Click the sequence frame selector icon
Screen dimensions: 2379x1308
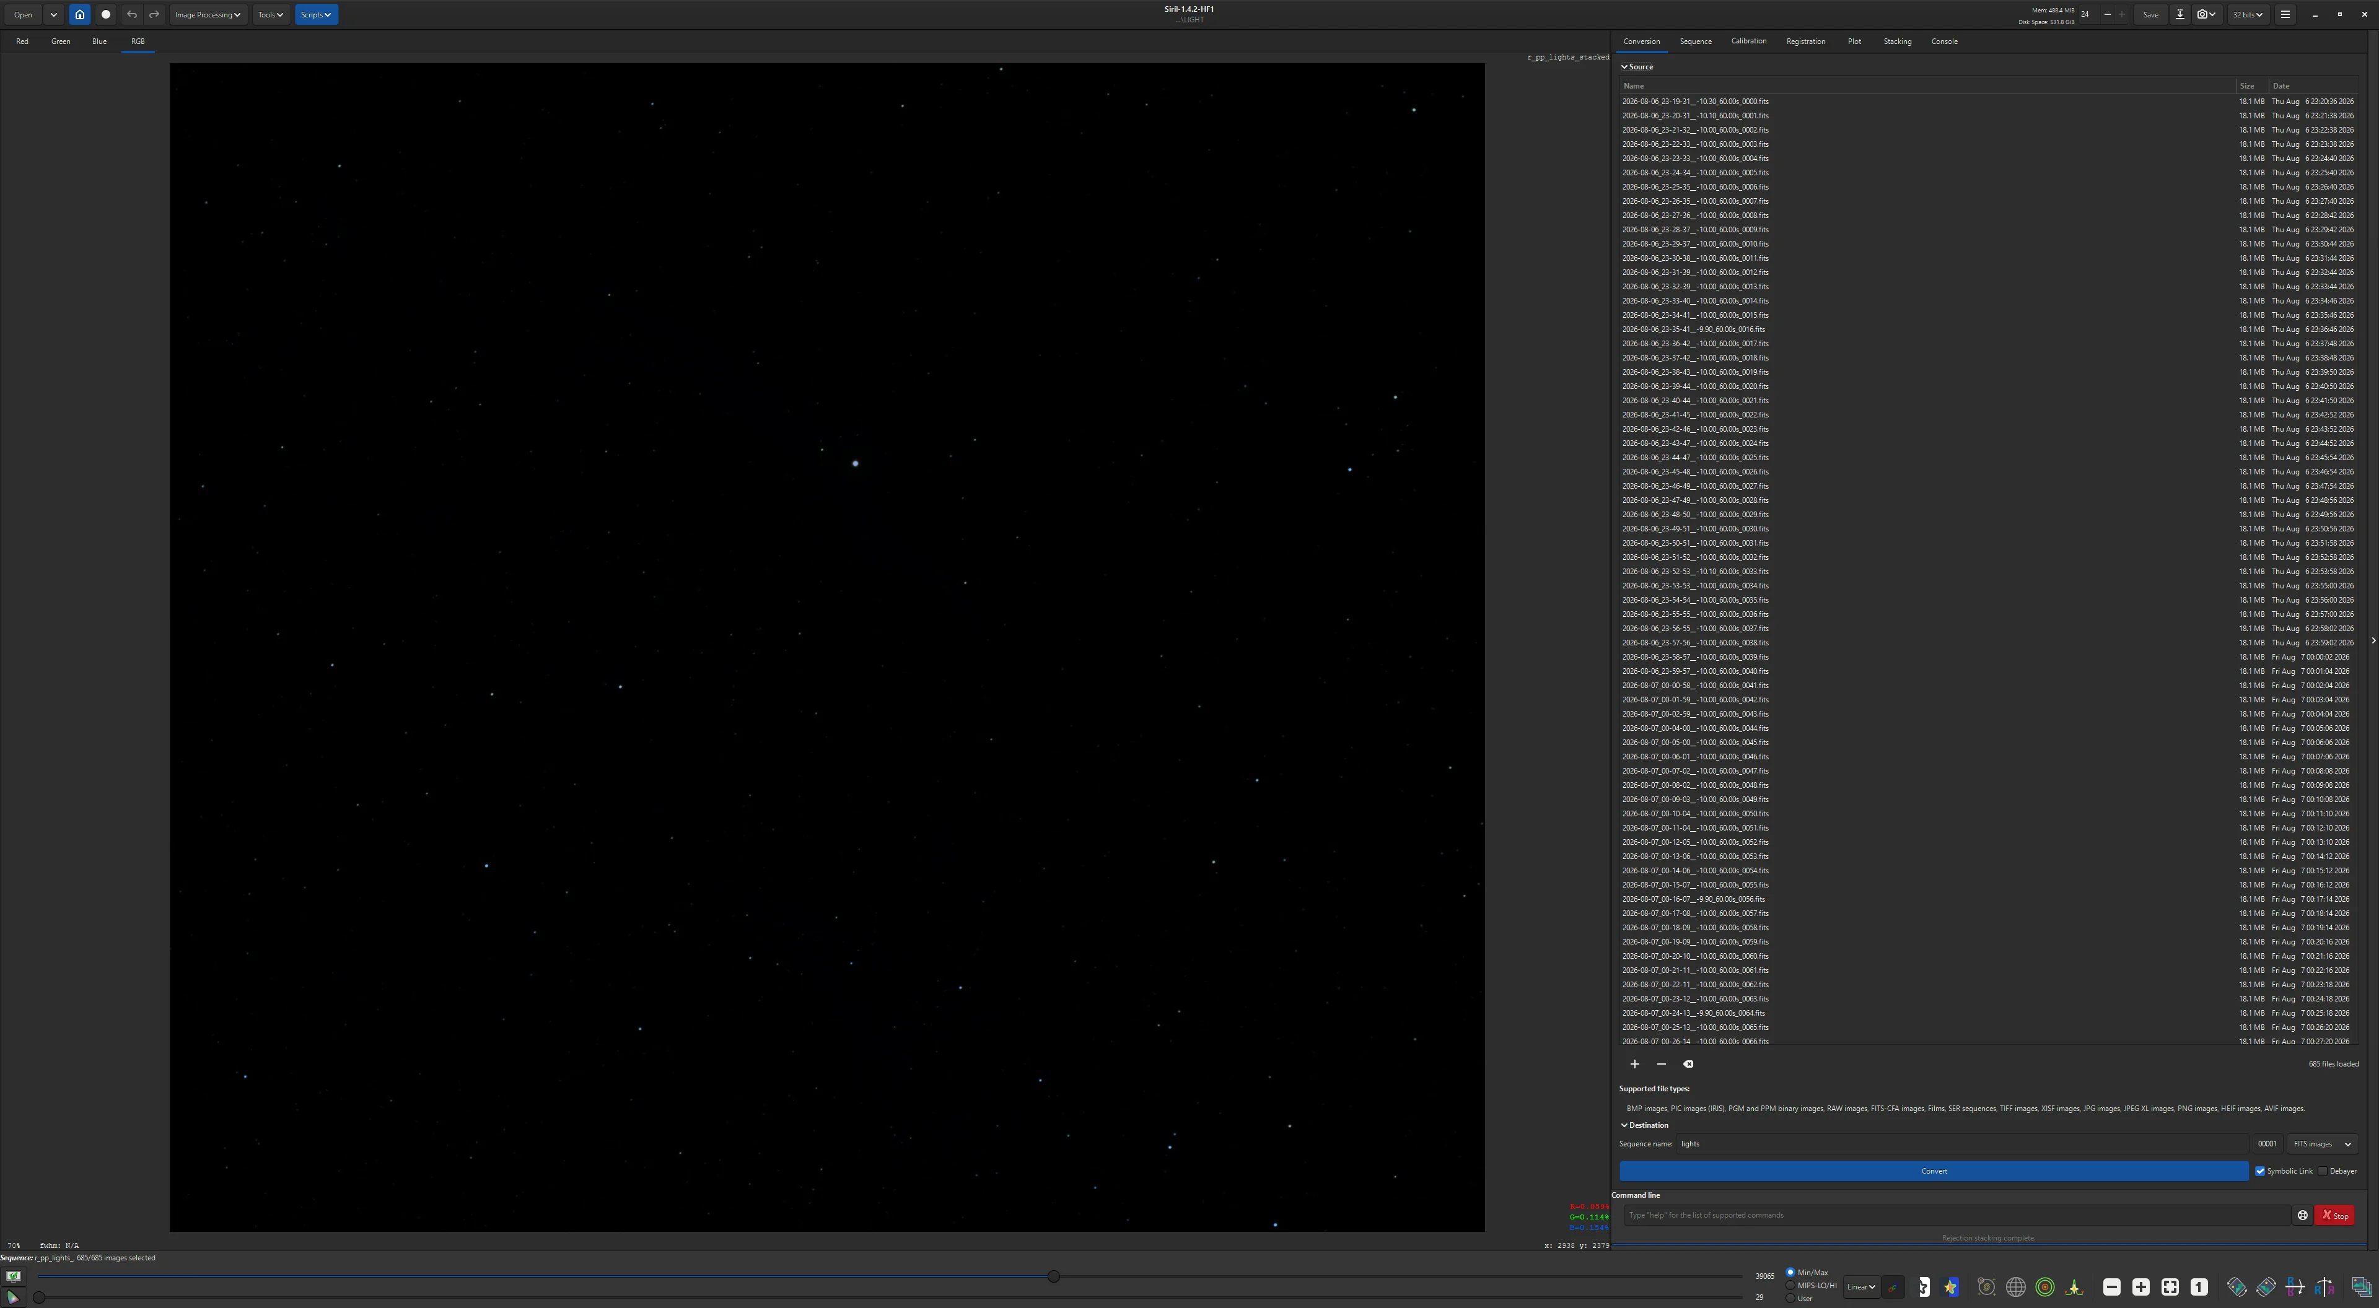pos(2362,1287)
